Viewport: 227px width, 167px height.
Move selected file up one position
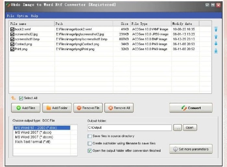tap(216, 37)
